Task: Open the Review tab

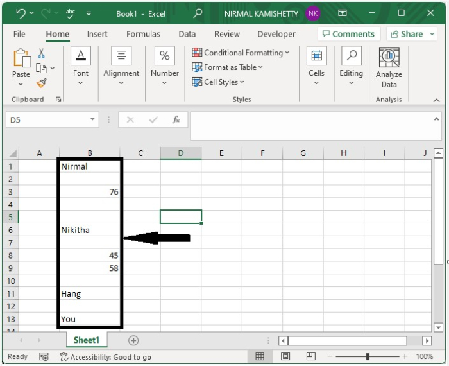Action: coord(227,34)
